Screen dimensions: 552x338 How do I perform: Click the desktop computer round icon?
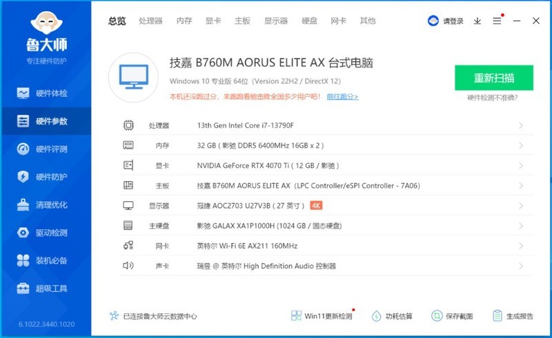click(x=133, y=78)
